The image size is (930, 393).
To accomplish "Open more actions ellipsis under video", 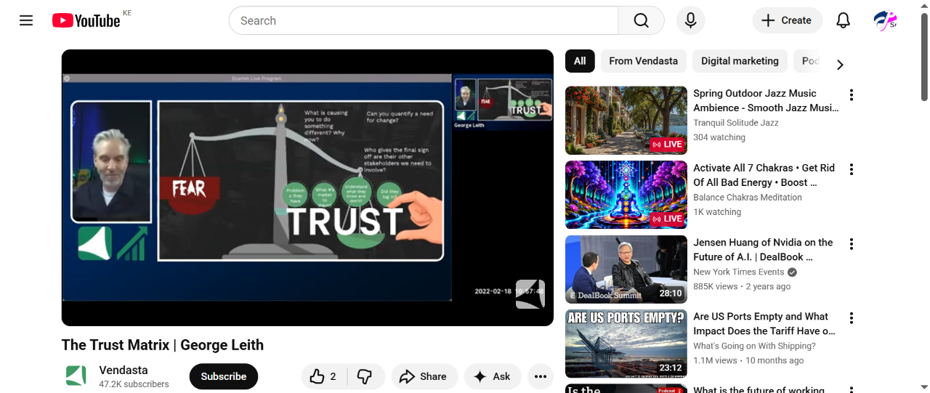I will [541, 376].
